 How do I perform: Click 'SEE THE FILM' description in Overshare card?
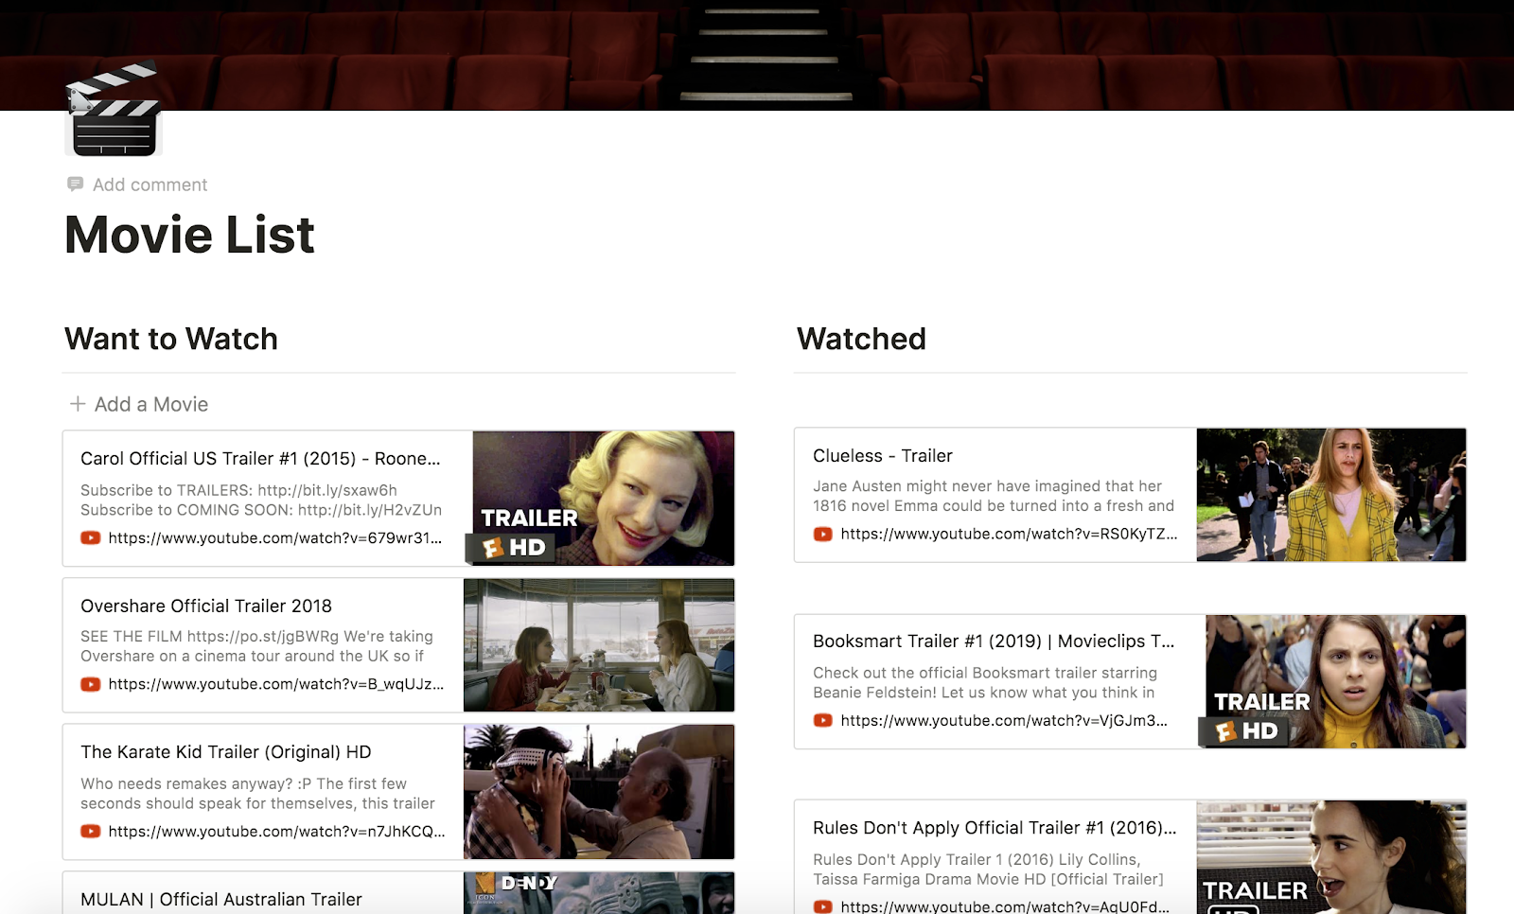256,646
